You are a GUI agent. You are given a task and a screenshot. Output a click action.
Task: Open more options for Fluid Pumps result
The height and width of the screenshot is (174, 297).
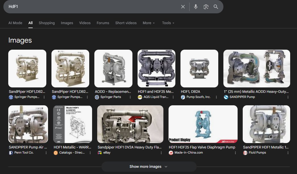288,153
